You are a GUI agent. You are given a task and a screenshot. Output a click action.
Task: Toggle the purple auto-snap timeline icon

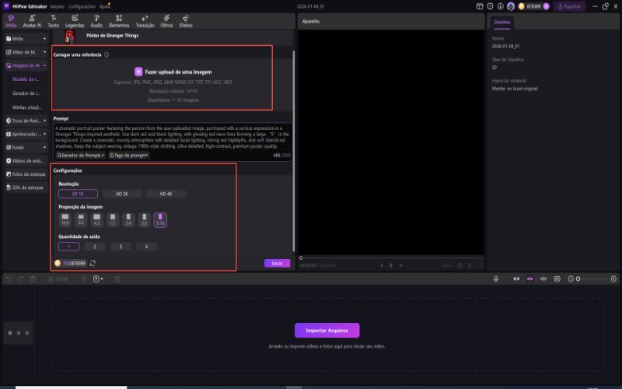pos(529,279)
